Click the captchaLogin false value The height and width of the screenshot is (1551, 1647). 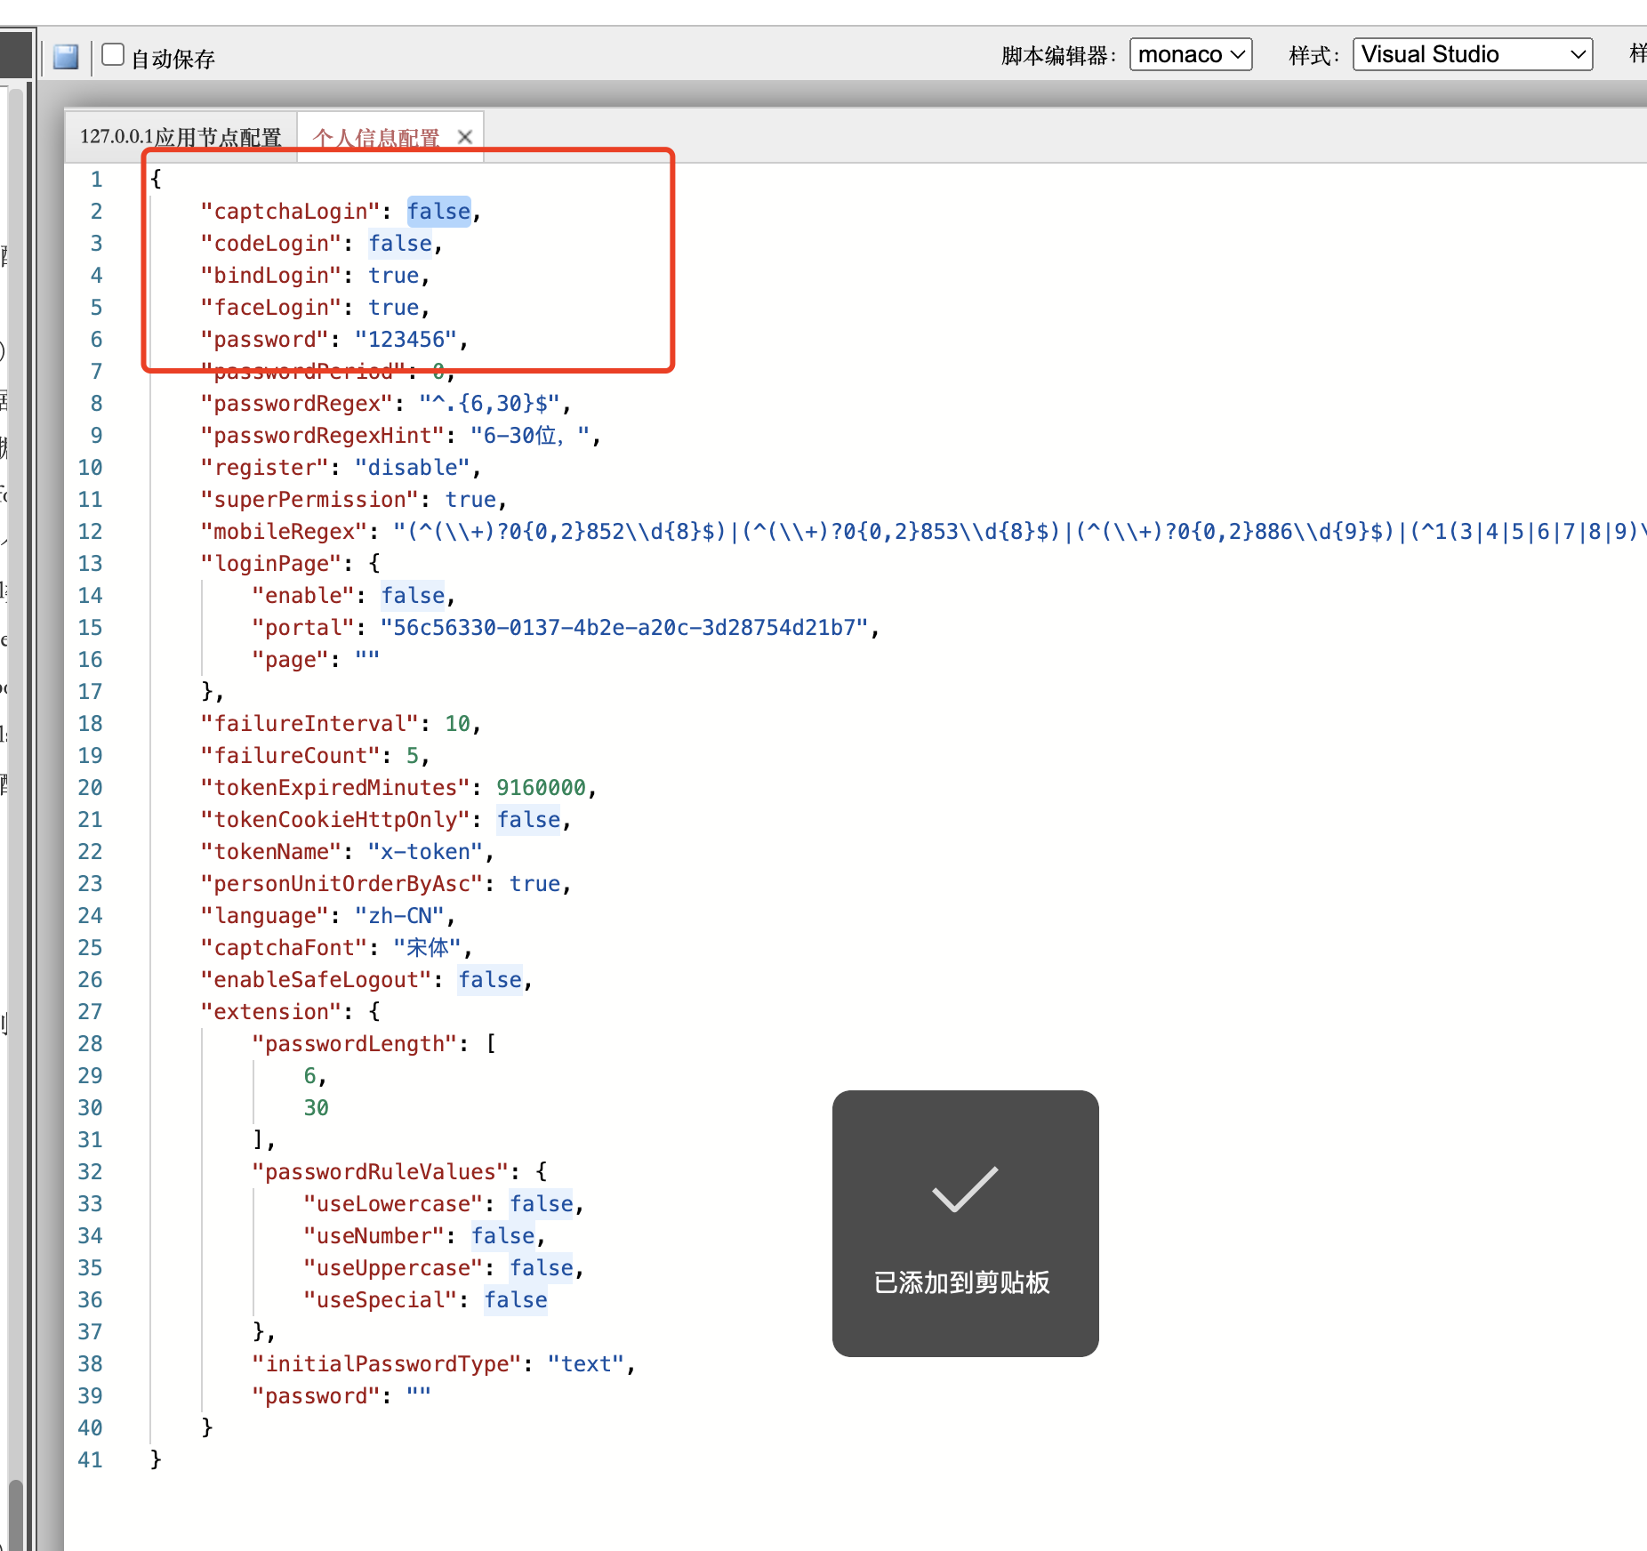tap(438, 212)
